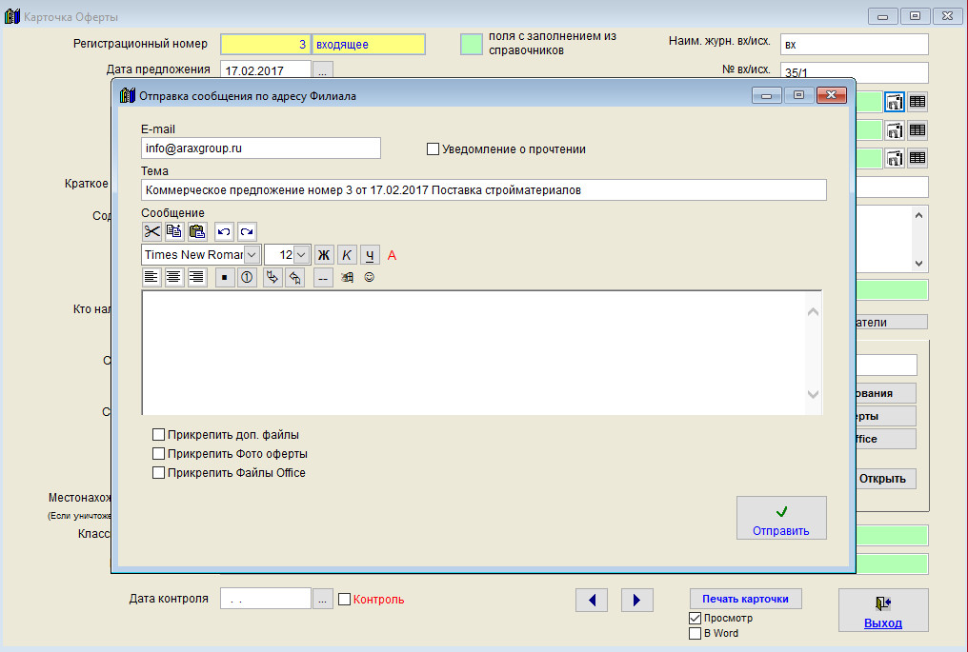Toggle bold formatting (Ж)
This screenshot has width=968, height=652.
pyautogui.click(x=323, y=255)
